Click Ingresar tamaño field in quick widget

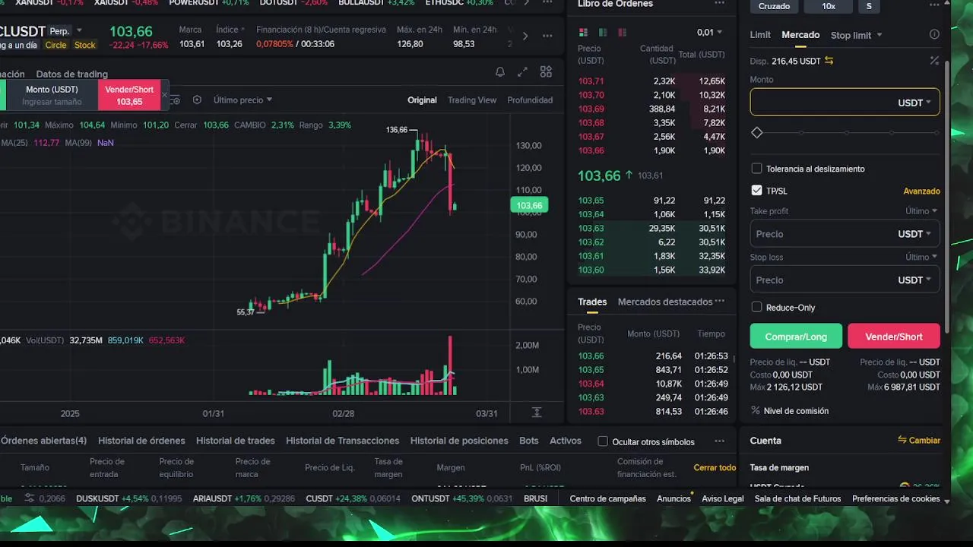point(52,102)
